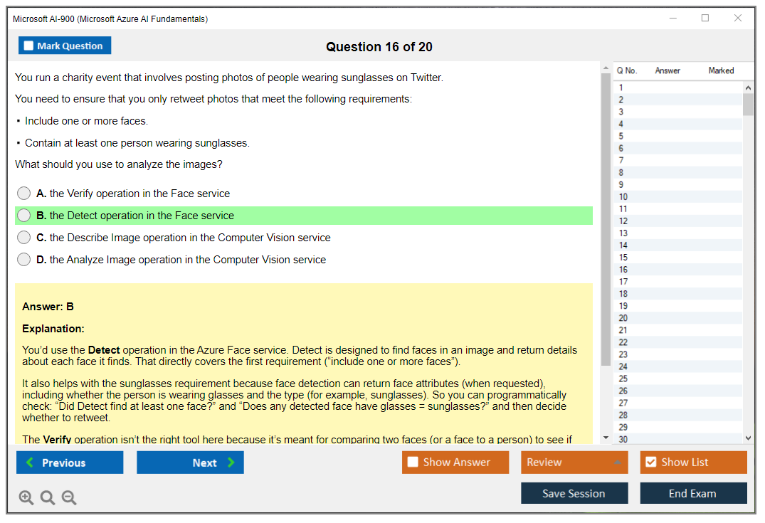This screenshot has width=765, height=523.
Task: Select answer option C, Describe Image operation
Action: [23, 237]
